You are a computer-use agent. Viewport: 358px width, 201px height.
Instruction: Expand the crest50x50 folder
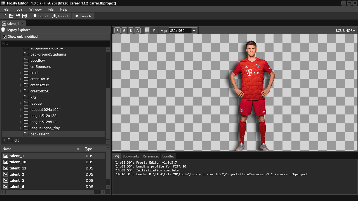click(21, 91)
